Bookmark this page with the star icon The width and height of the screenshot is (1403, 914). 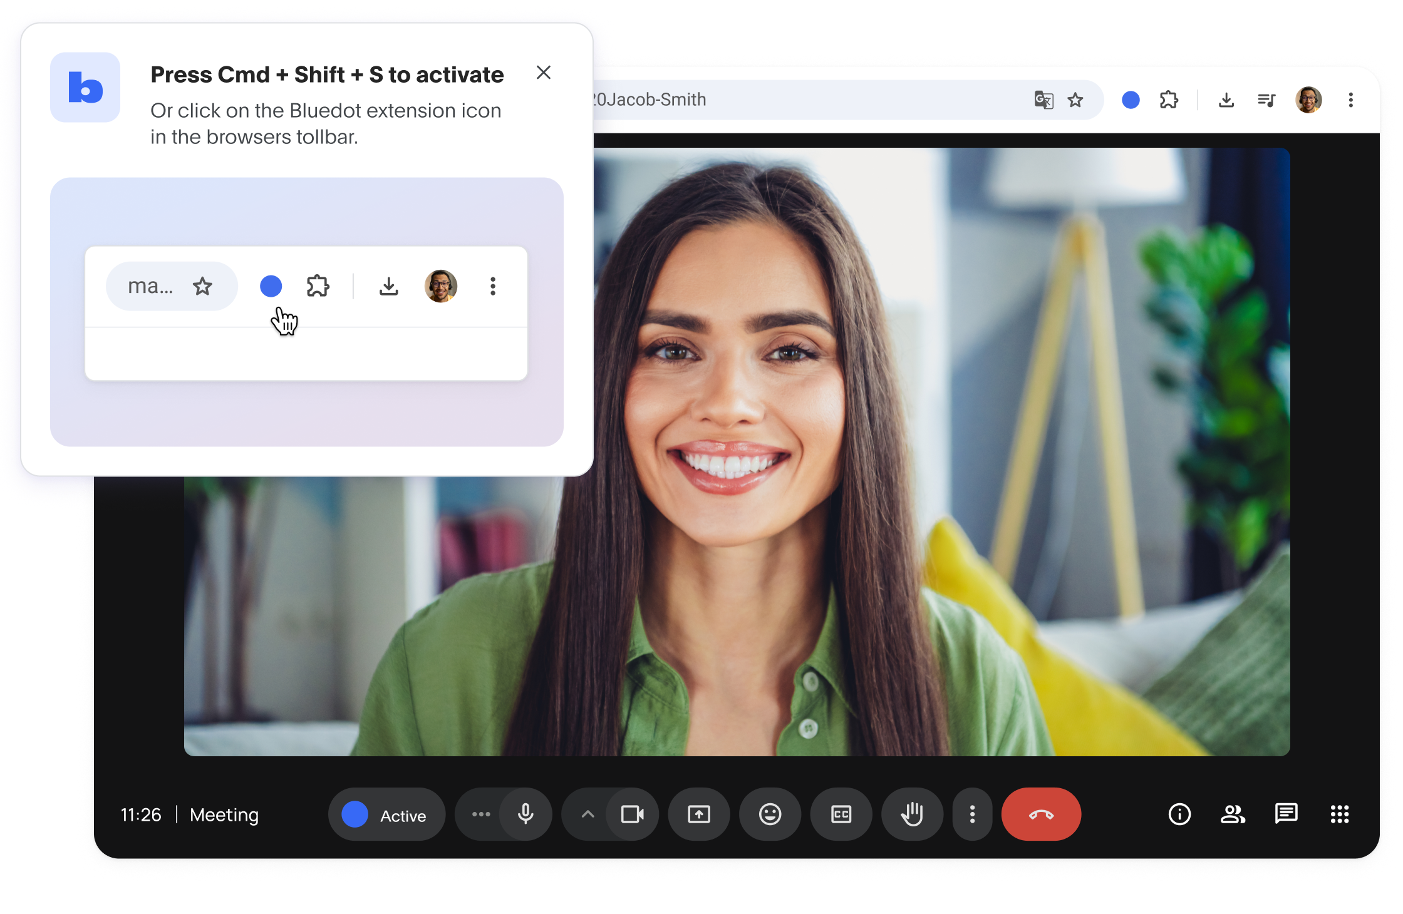coord(1075,100)
